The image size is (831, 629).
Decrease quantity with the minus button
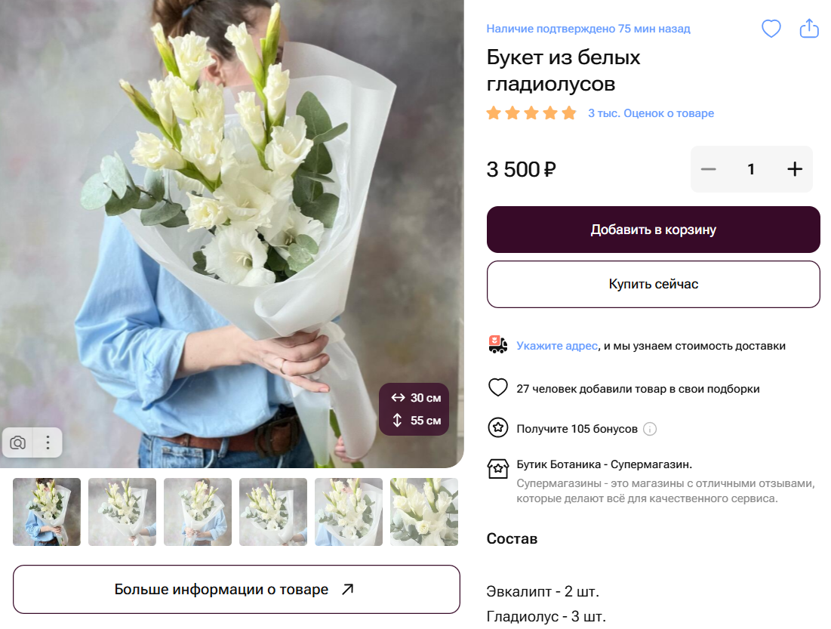(708, 169)
